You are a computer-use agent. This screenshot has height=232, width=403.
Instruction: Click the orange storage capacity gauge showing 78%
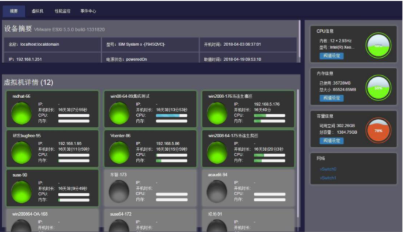pos(378,130)
